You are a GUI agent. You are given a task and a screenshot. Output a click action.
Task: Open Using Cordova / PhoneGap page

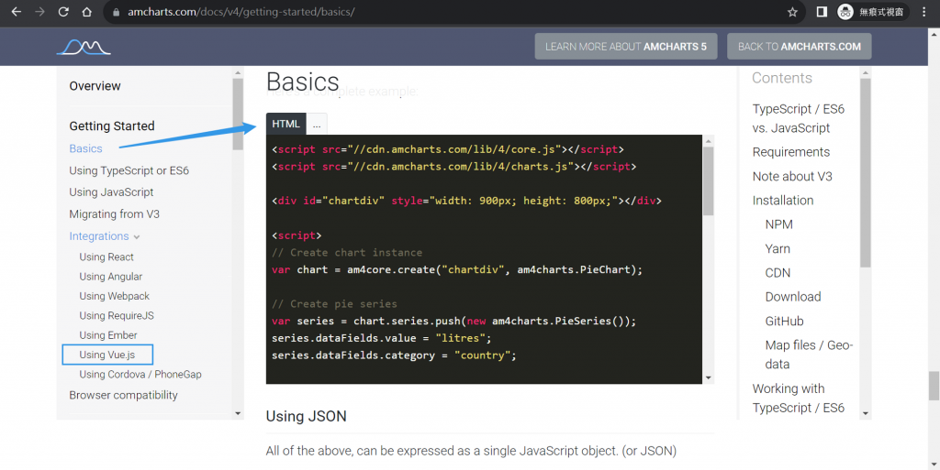point(140,375)
